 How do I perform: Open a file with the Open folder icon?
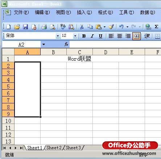coord(17,27)
